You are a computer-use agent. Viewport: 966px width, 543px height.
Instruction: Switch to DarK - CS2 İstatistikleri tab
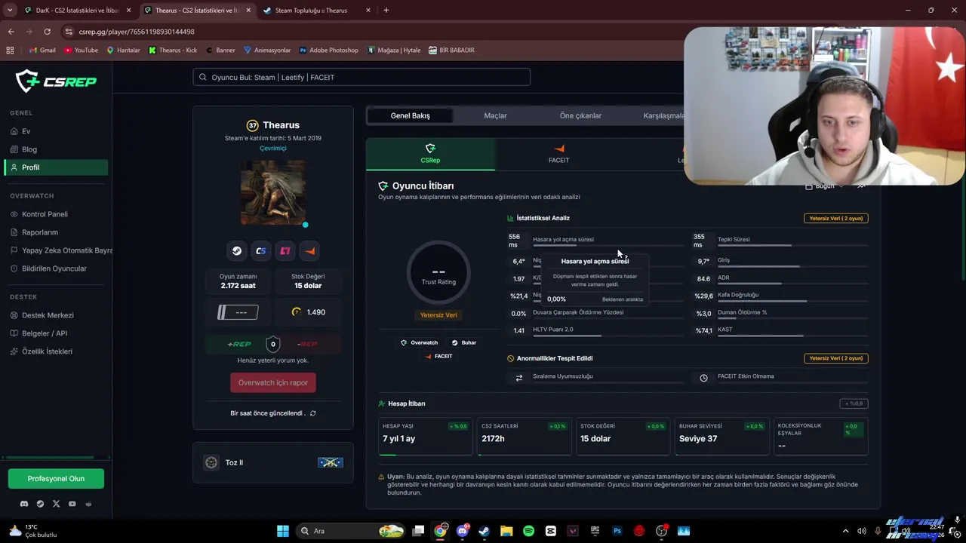click(78, 11)
